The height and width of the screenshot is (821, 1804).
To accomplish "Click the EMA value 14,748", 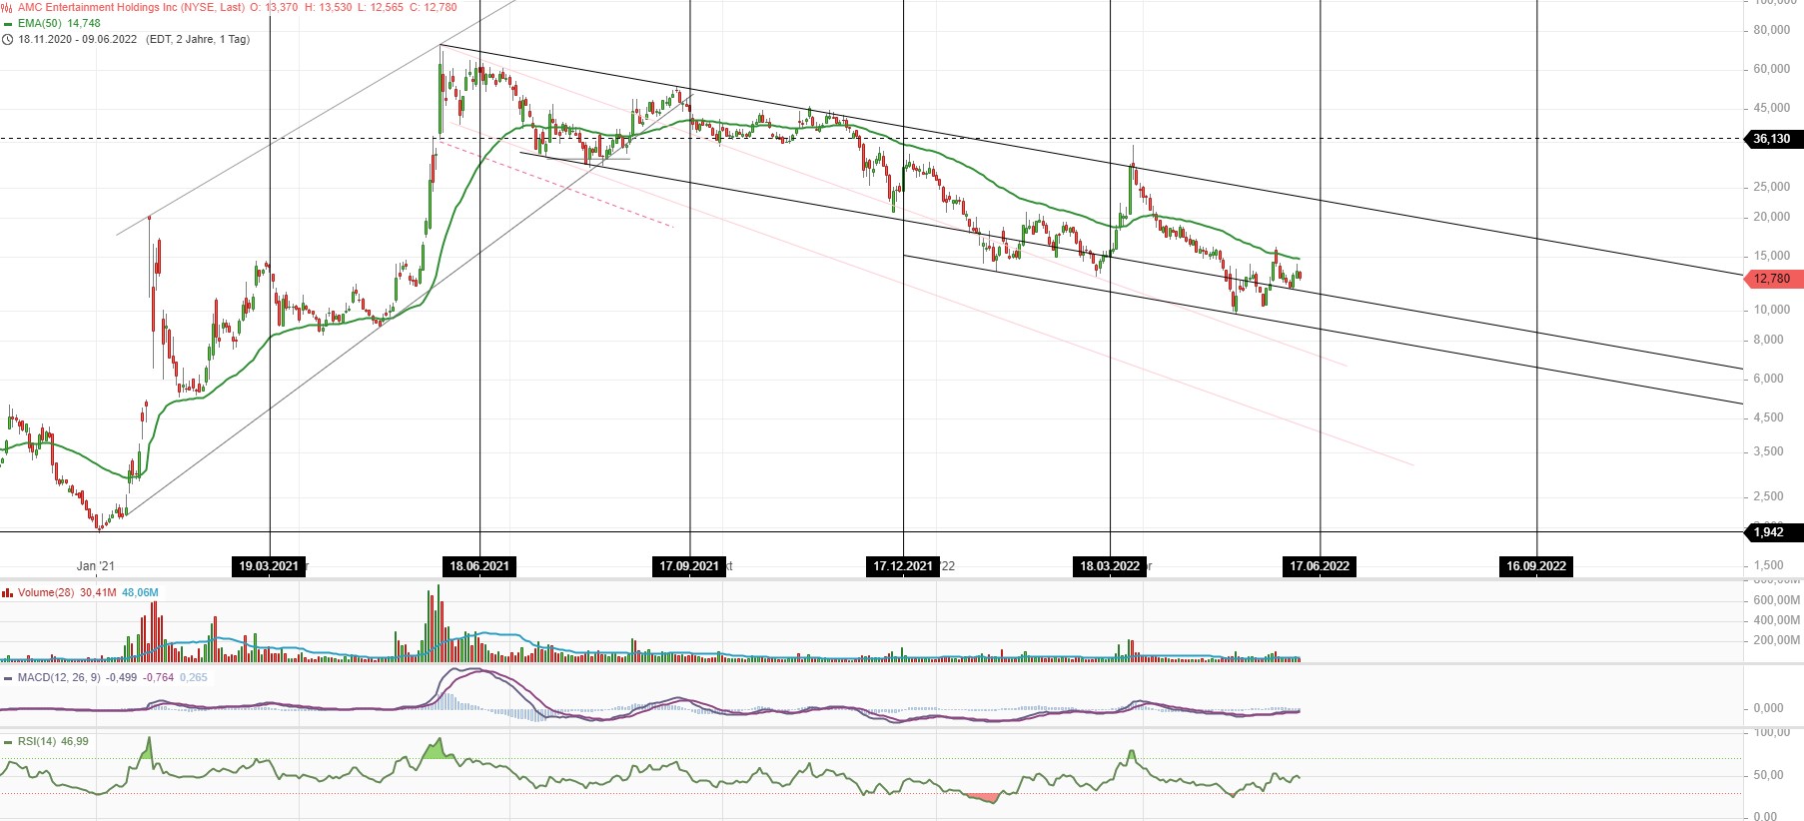I will pos(84,23).
